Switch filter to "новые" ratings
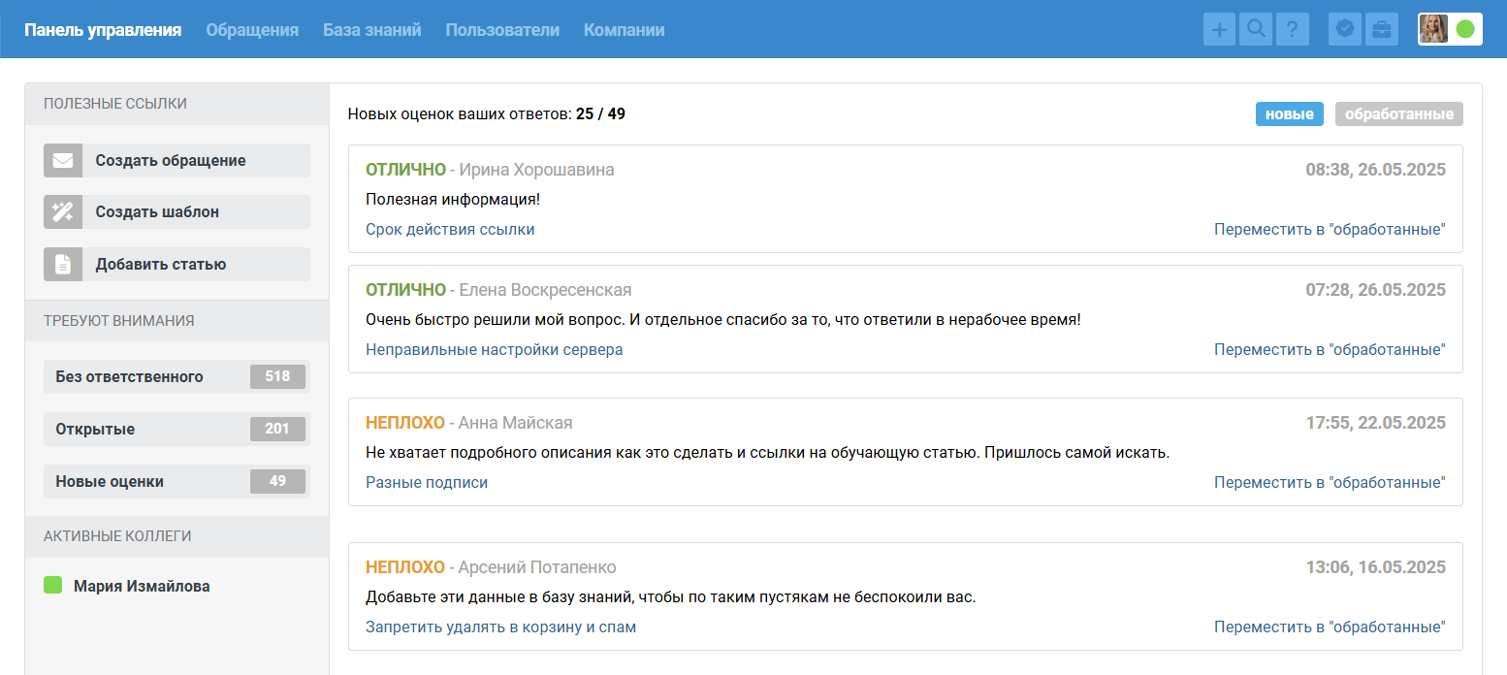The height and width of the screenshot is (675, 1507). coord(1290,114)
